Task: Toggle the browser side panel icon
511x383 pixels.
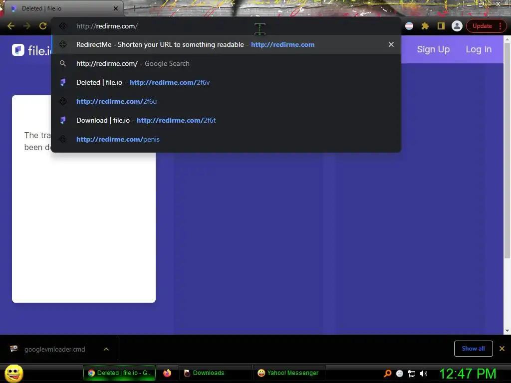Action: tap(441, 26)
